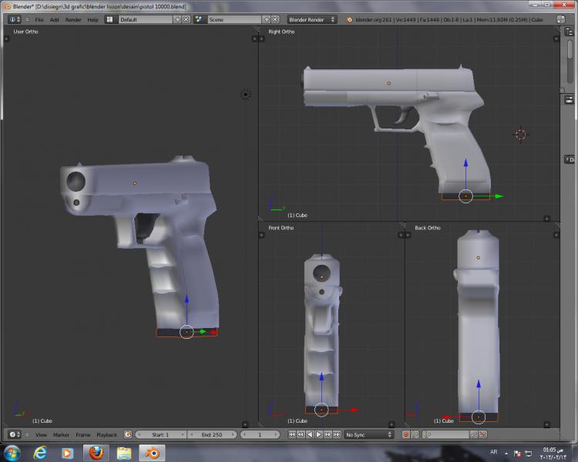Browse scenes icon beside Scene field
The height and width of the screenshot is (462, 578).
[199, 19]
